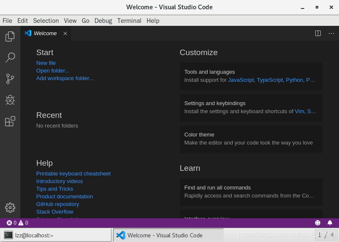The height and width of the screenshot is (242, 339).
Task: Click the Settings and keybindings card title
Action: coord(215,103)
